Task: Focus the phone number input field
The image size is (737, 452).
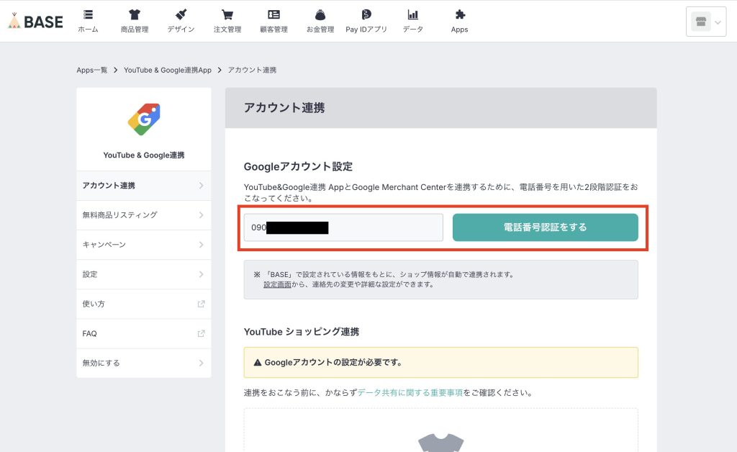Action: pyautogui.click(x=343, y=227)
